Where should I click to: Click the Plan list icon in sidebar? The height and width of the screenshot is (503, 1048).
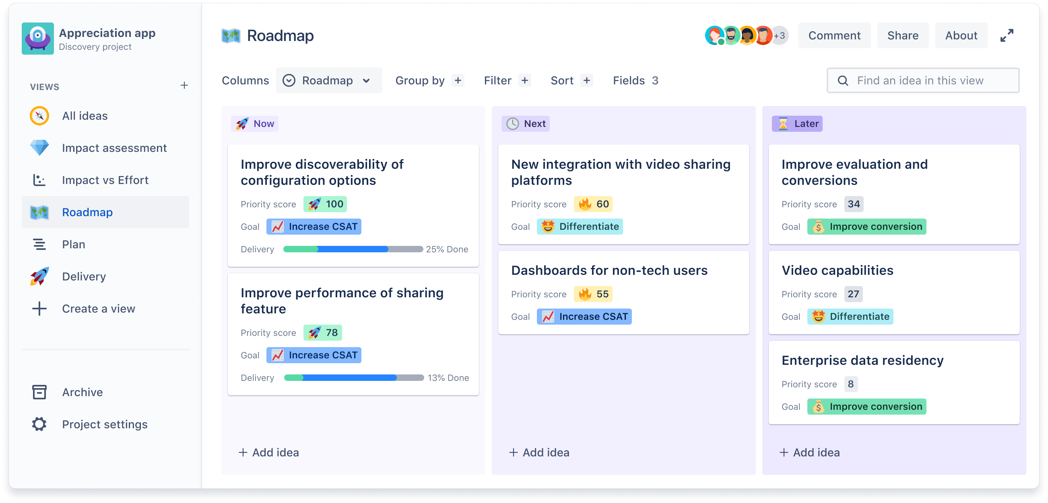(x=38, y=244)
